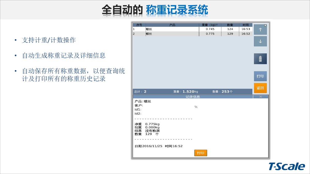Screen dimensions: 310x174
Task: Click orange 打印 button in record dialog
Action: [200, 153]
